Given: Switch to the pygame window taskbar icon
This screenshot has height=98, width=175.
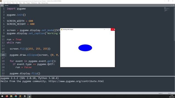Looking at the screenshot, I should tap(29, 96).
